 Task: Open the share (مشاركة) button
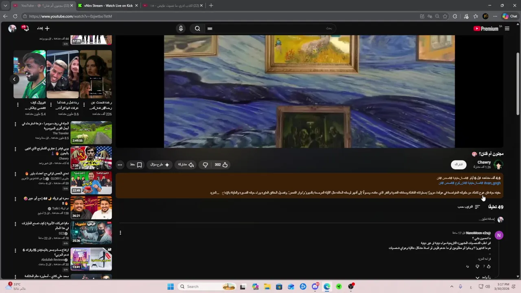tap(186, 165)
